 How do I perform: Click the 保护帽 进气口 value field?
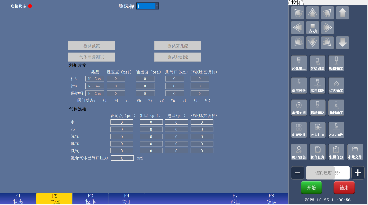(x=175, y=94)
